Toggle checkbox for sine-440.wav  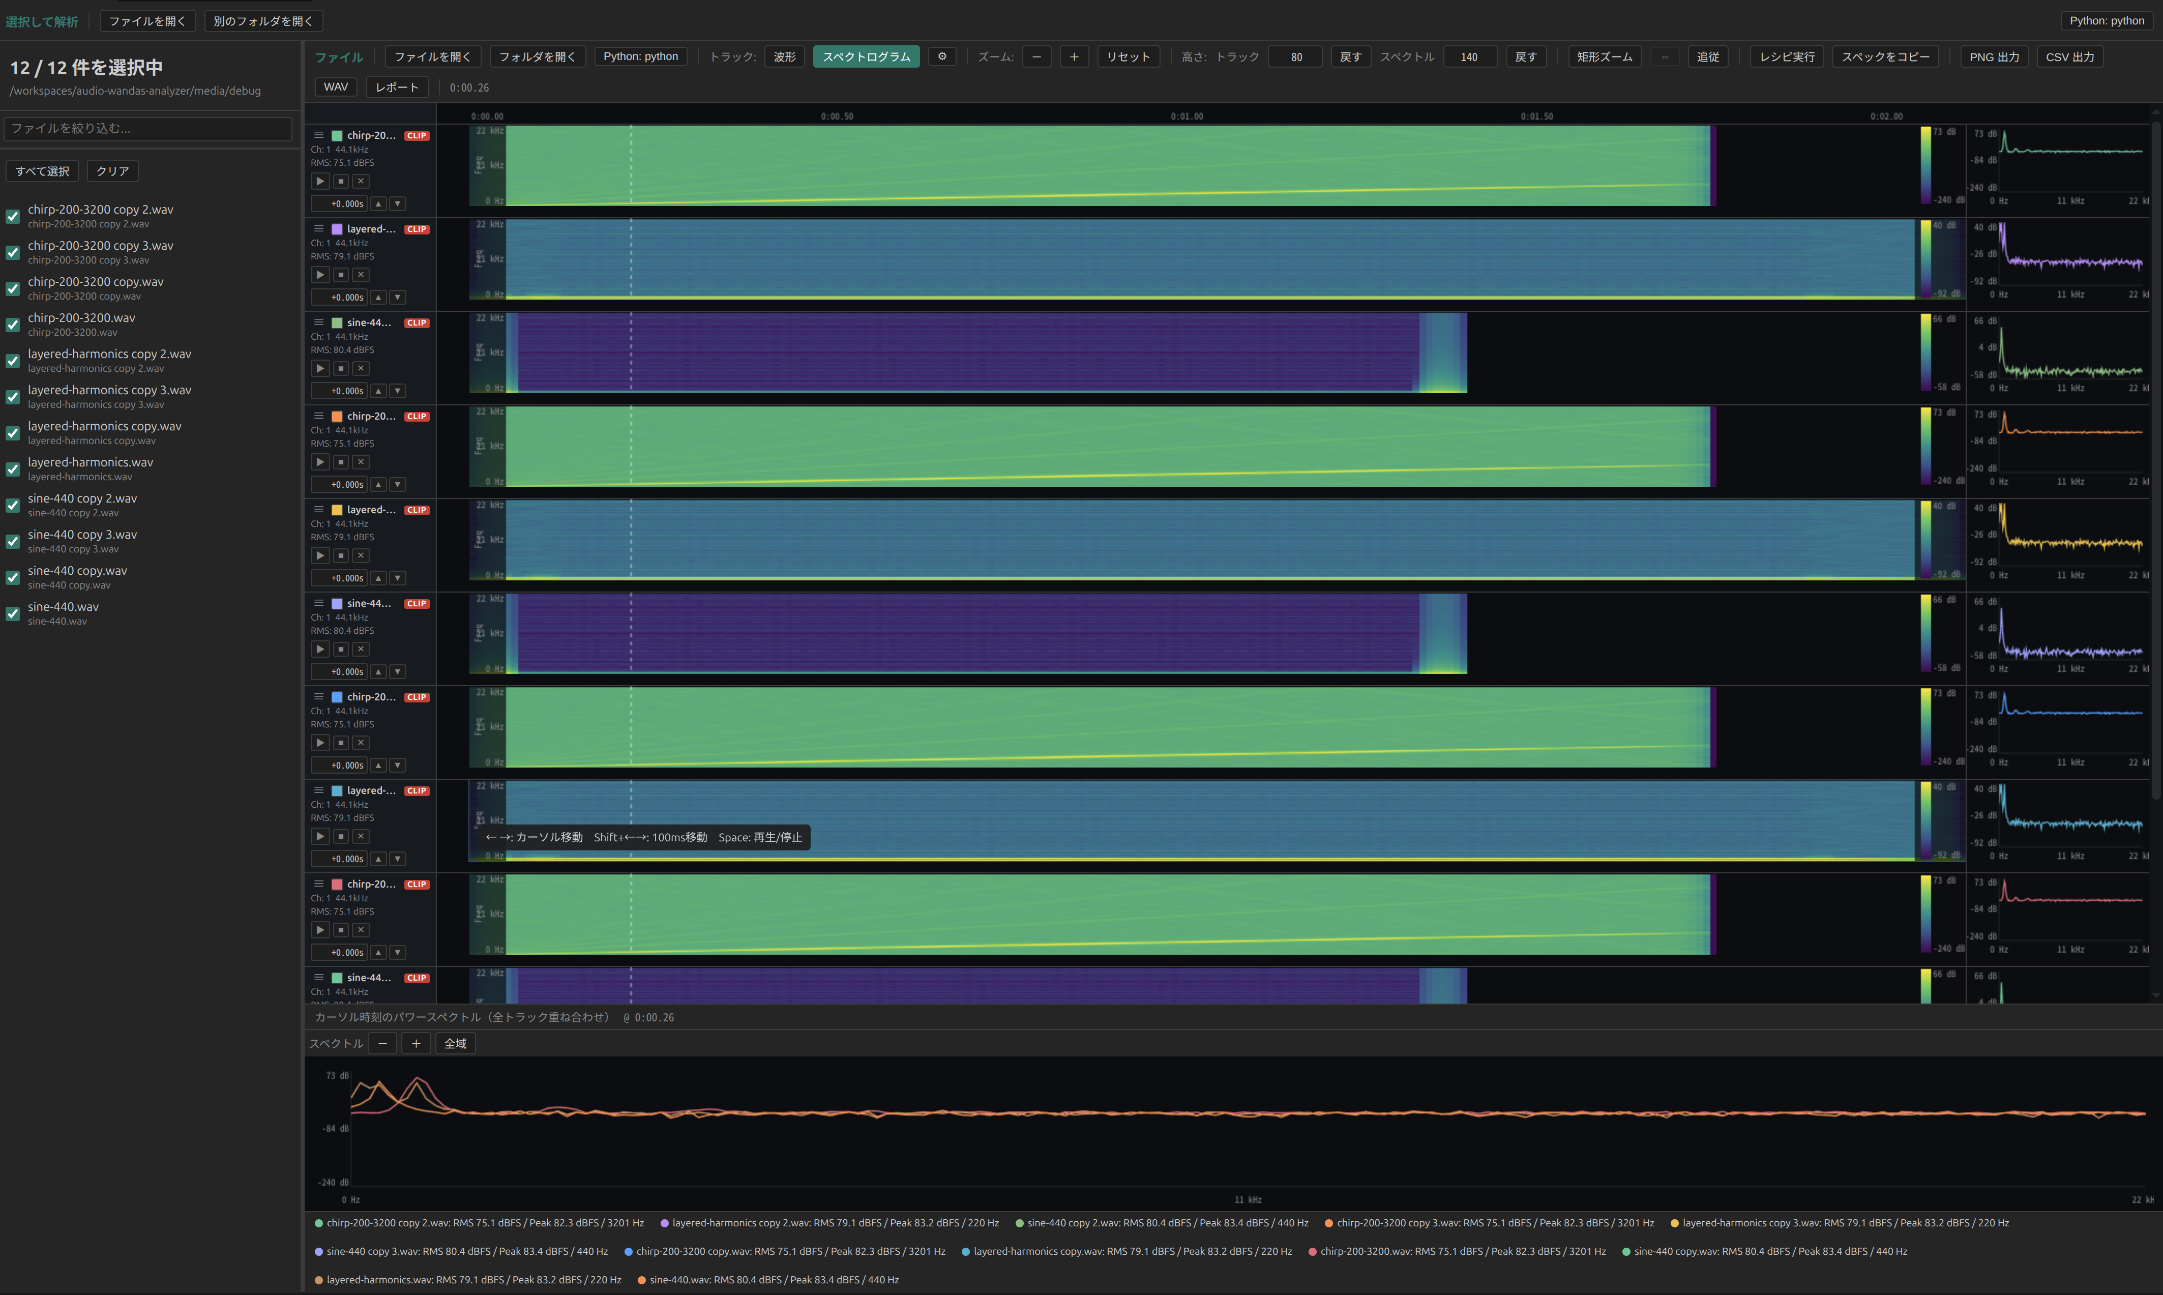13,613
